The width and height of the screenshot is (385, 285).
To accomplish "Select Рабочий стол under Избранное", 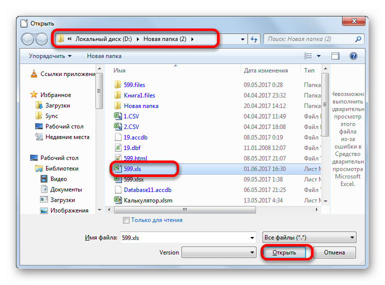I will click(64, 126).
